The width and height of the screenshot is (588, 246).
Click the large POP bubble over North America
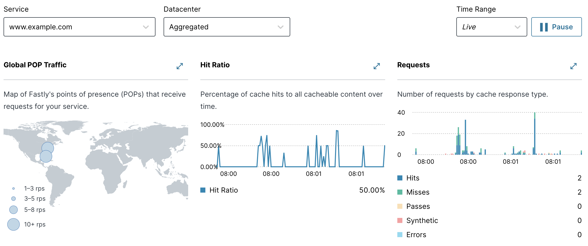[x=46, y=156]
